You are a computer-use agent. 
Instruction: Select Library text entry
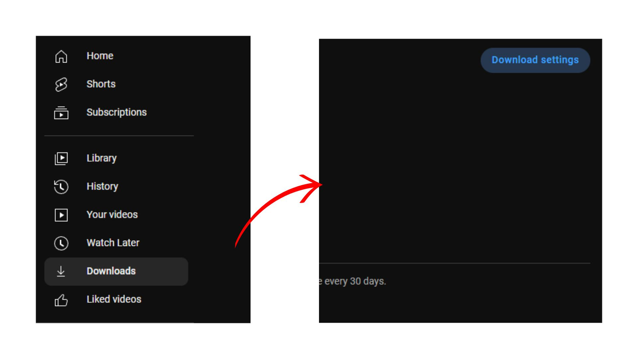102,158
